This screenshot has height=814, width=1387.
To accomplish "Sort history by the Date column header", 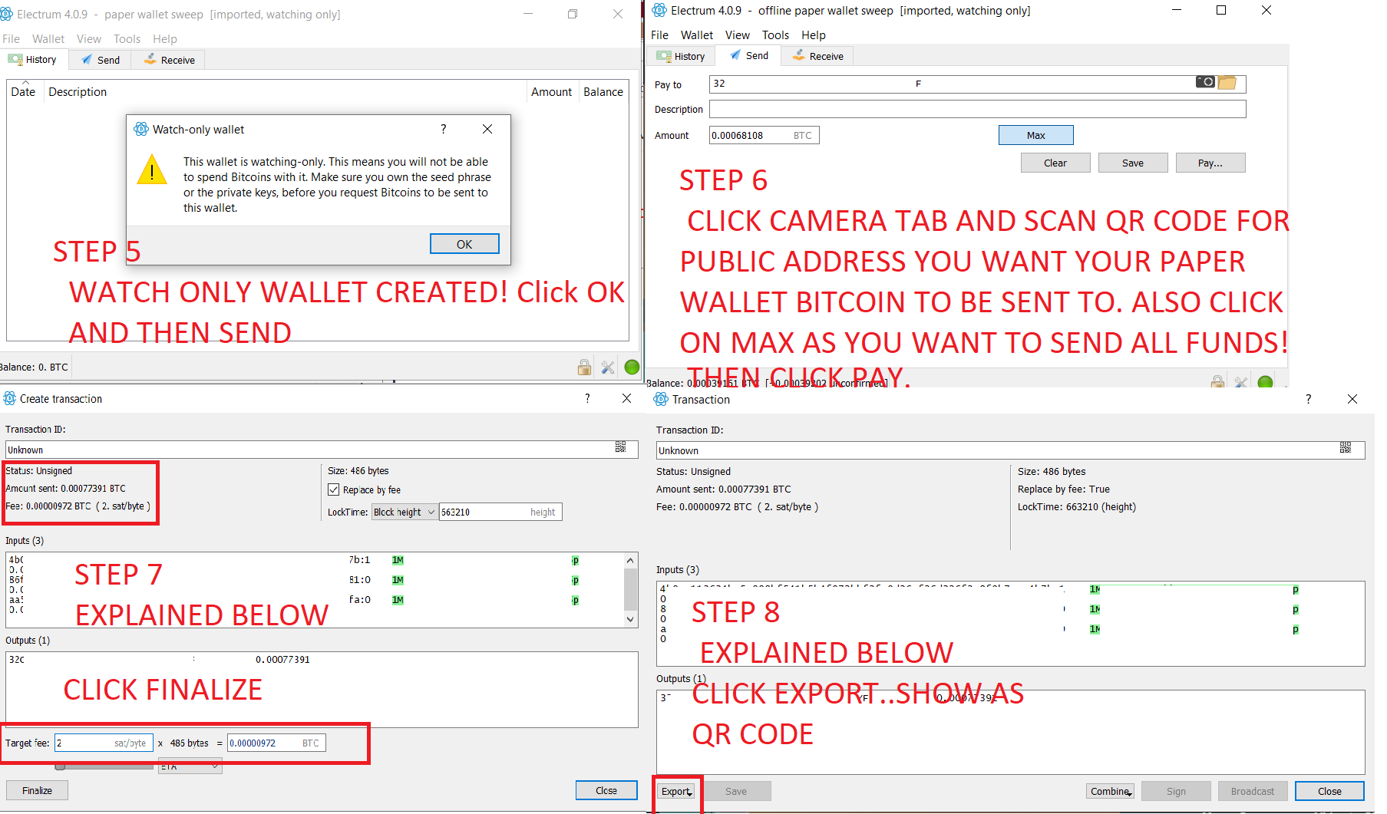I will (x=23, y=91).
